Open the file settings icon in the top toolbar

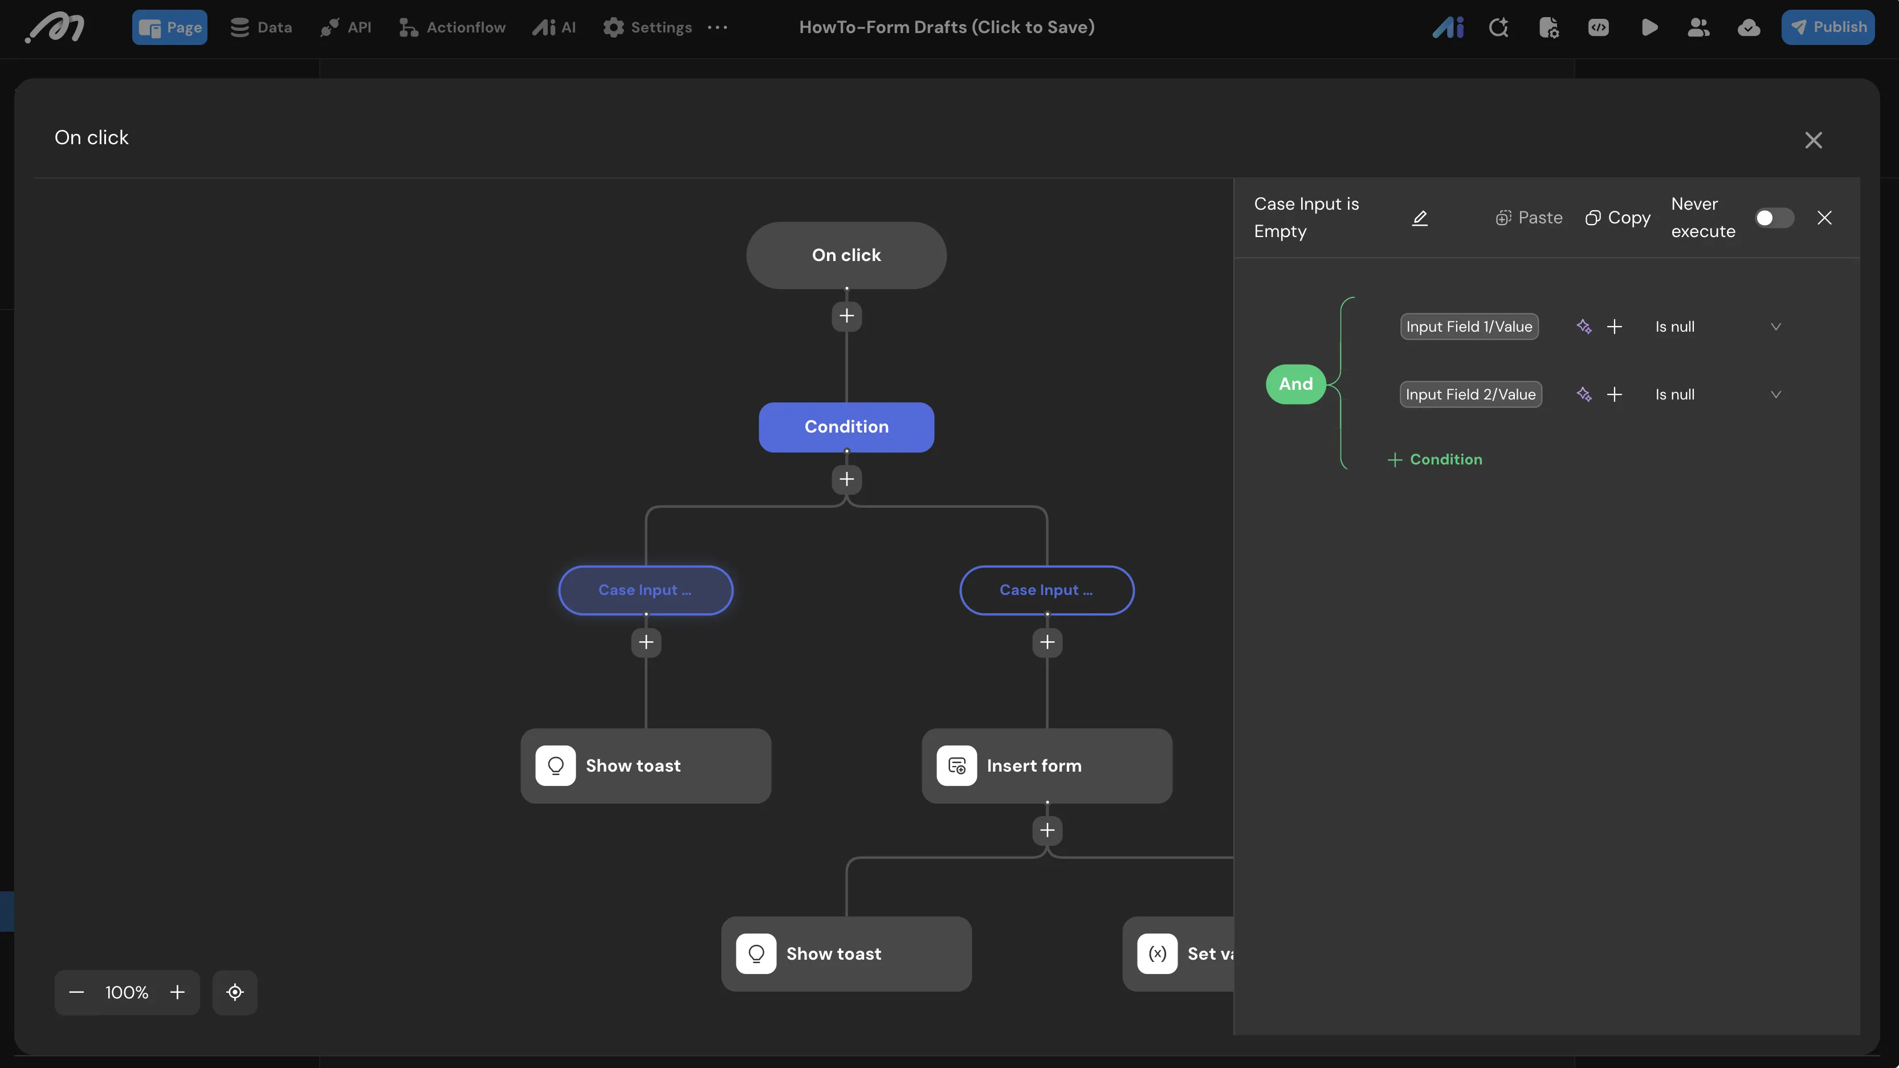pyautogui.click(x=1548, y=27)
